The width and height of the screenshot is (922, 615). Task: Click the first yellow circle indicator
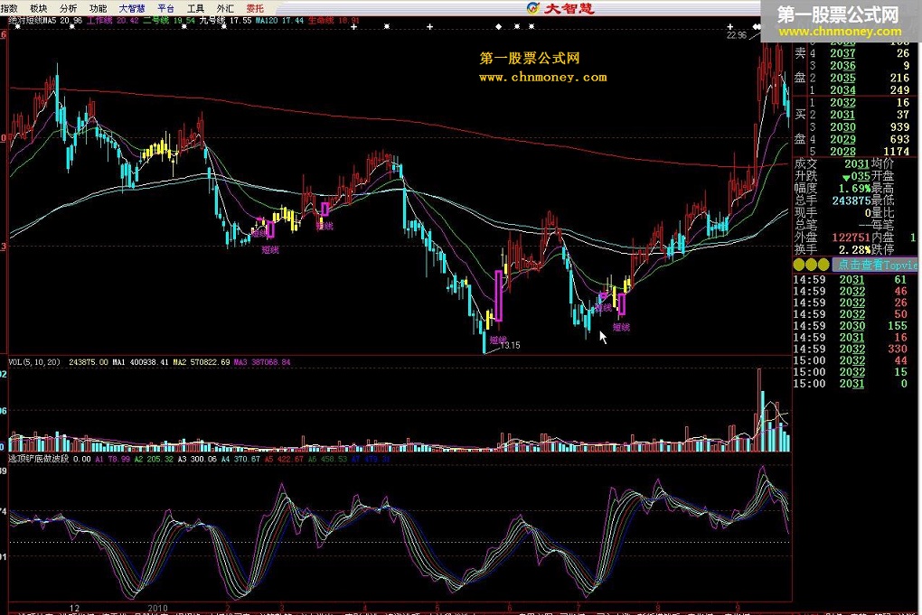click(798, 265)
